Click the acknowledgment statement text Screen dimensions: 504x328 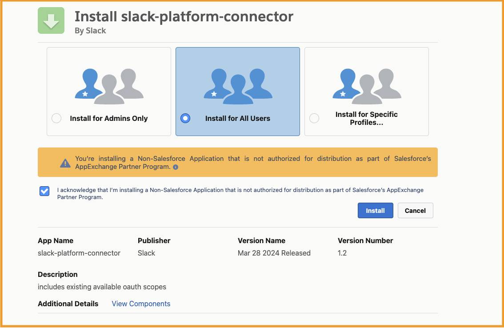tap(240, 194)
